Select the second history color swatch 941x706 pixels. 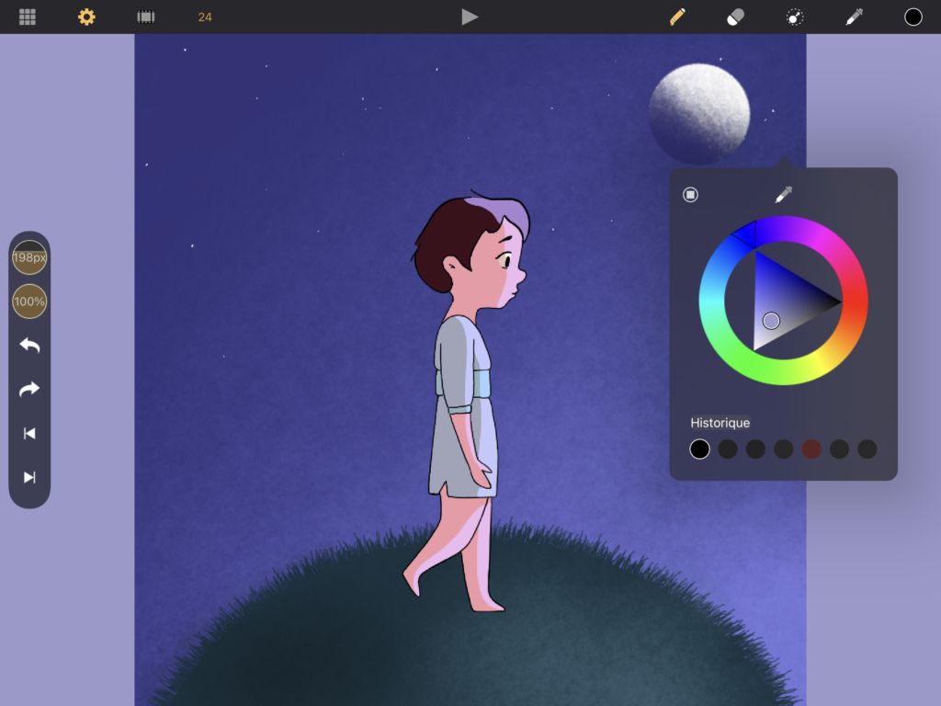pos(728,449)
